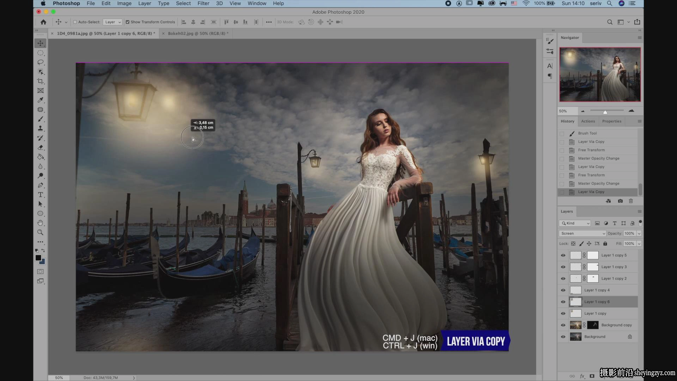The image size is (677, 381).
Task: Hide Layer 1 copy 5
Action: click(x=563, y=255)
